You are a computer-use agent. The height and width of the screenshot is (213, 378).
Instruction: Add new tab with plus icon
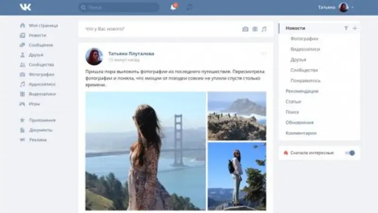click(355, 28)
